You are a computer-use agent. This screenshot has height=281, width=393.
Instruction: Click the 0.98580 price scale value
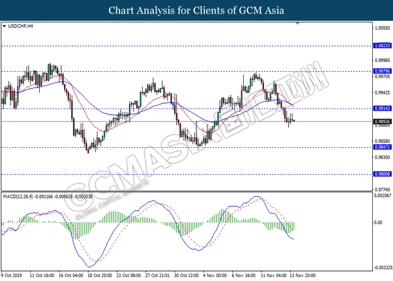pyautogui.click(x=382, y=141)
